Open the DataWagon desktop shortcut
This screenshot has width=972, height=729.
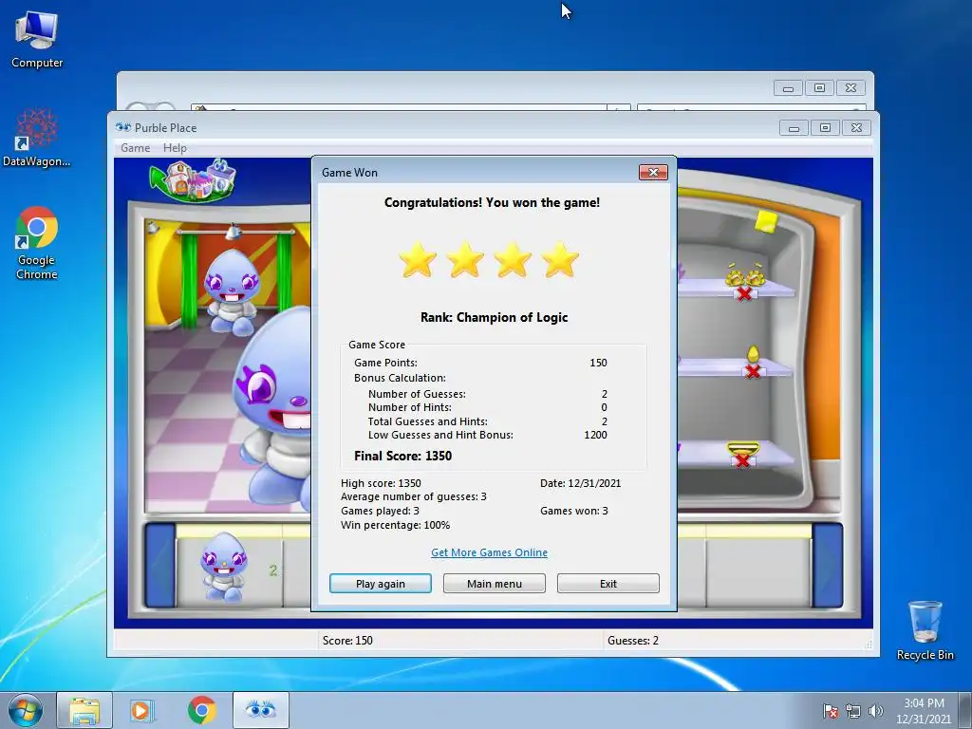37,138
